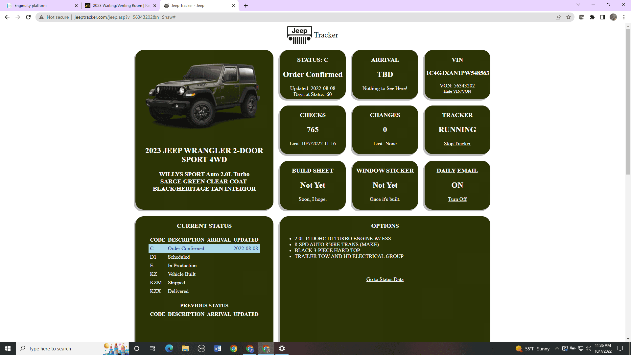This screenshot has height=355, width=631.
Task: Close the 2023 Waiting/Venting Room tab
Action: point(155,6)
